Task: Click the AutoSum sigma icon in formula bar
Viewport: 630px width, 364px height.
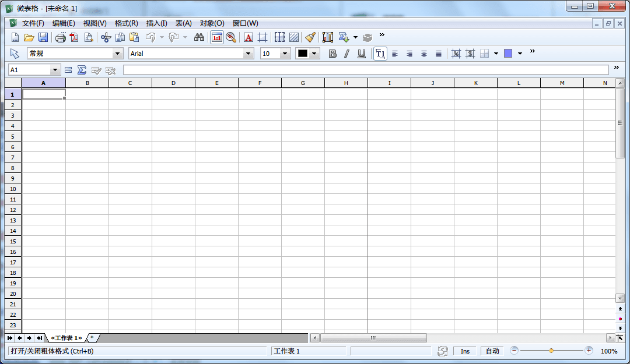Action: pos(82,70)
